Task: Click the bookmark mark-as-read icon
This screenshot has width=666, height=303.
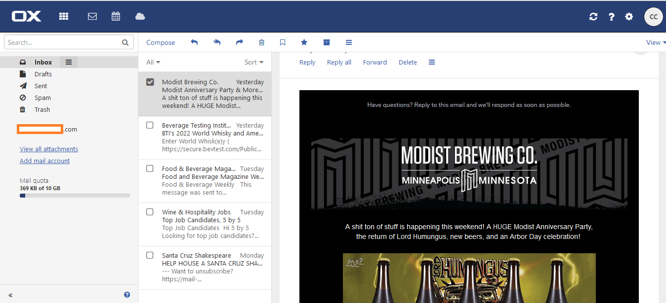Action: [283, 42]
